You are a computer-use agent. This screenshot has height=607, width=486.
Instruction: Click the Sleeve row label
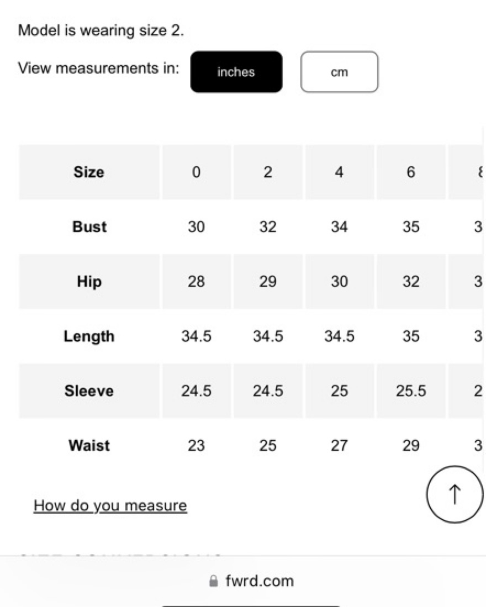[x=89, y=391]
